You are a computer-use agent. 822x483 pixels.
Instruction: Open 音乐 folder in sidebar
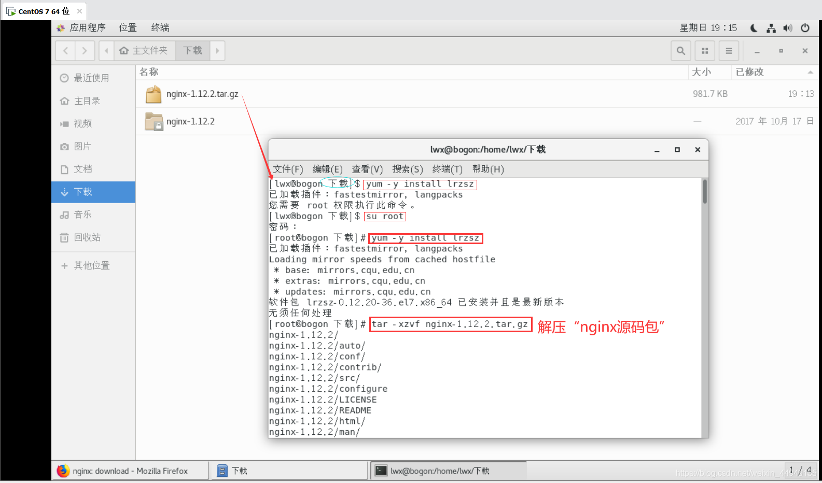93,215
